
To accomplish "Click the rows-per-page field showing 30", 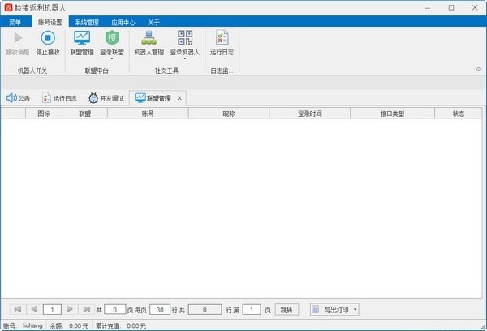I will click(x=160, y=310).
